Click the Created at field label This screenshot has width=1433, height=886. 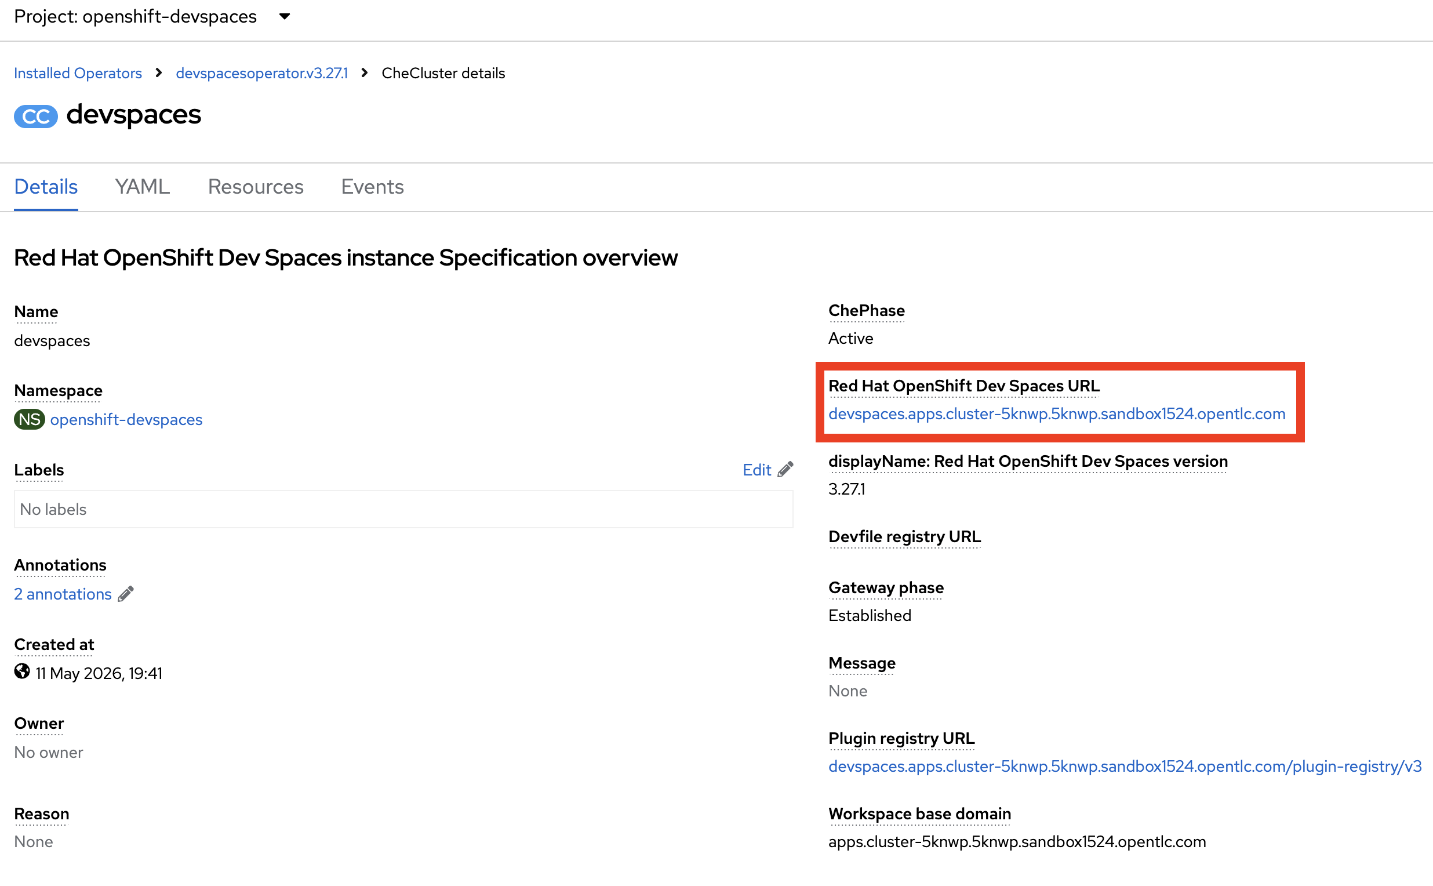click(x=54, y=645)
